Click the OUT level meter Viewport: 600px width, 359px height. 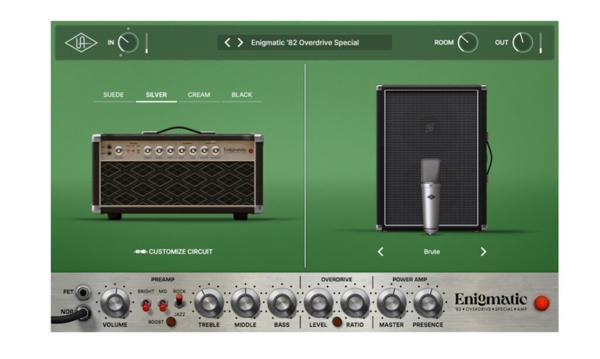click(541, 43)
